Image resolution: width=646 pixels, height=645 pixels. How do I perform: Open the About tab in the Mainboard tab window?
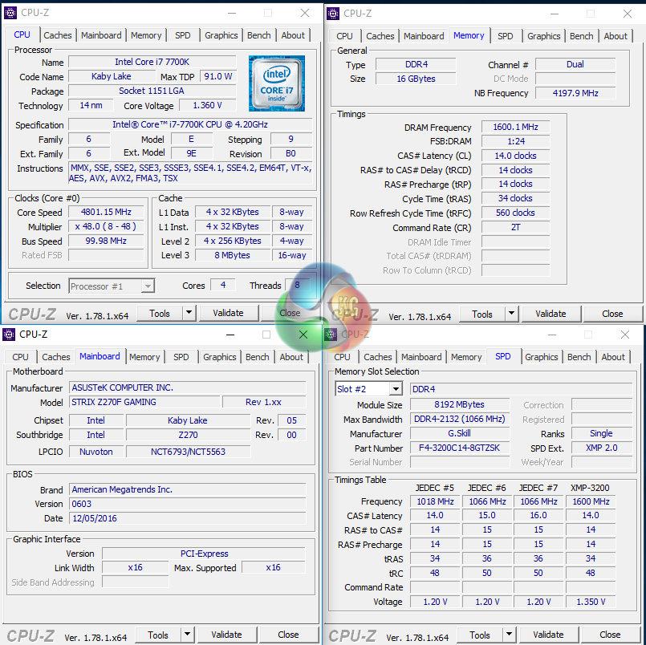(x=291, y=357)
